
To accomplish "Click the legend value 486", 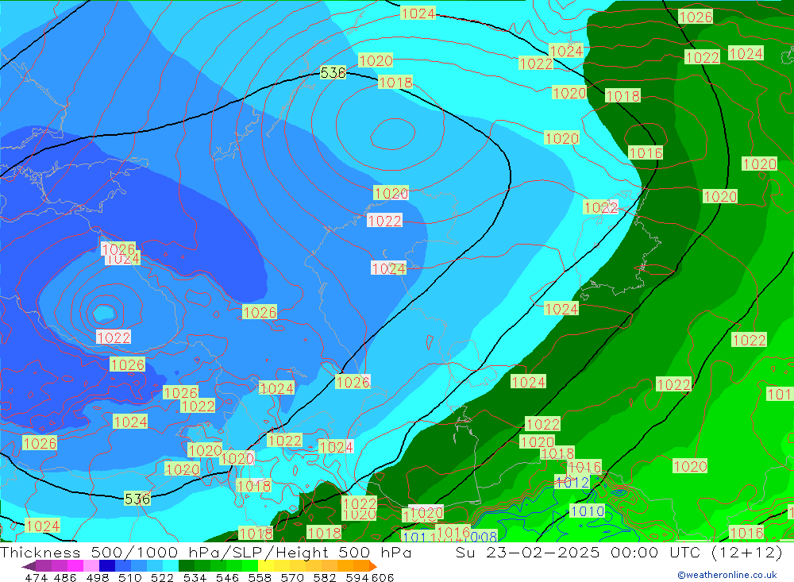I will coord(65,577).
